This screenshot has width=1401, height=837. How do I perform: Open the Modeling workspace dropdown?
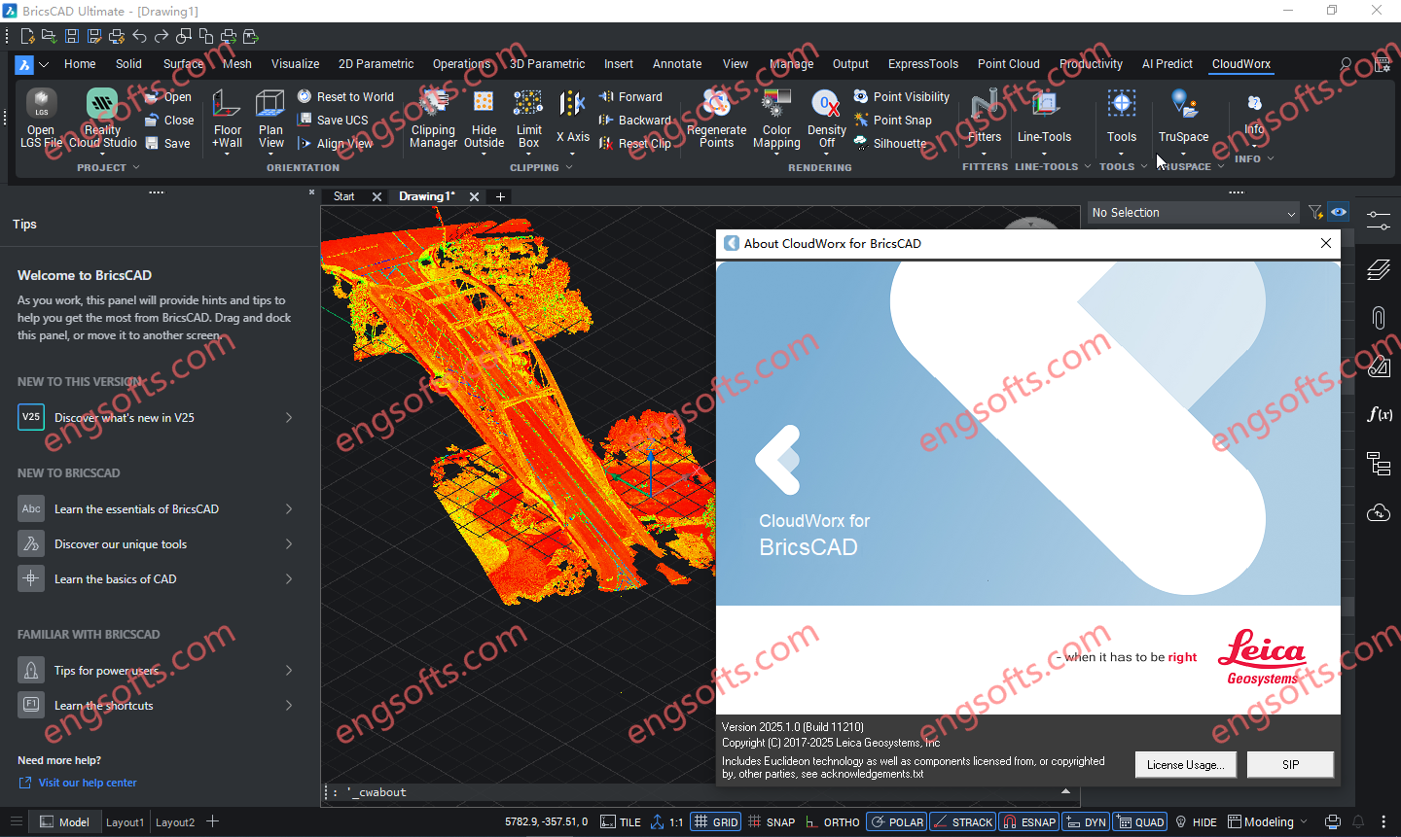(1268, 822)
